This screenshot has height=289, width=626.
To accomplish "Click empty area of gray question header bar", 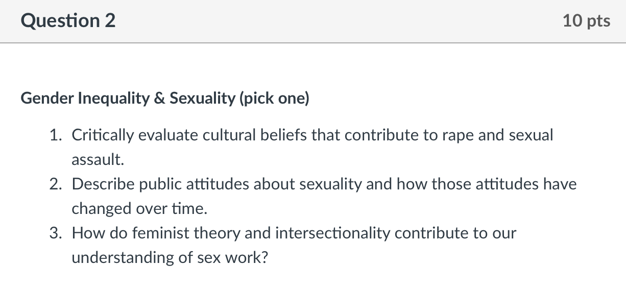I will 337,21.
